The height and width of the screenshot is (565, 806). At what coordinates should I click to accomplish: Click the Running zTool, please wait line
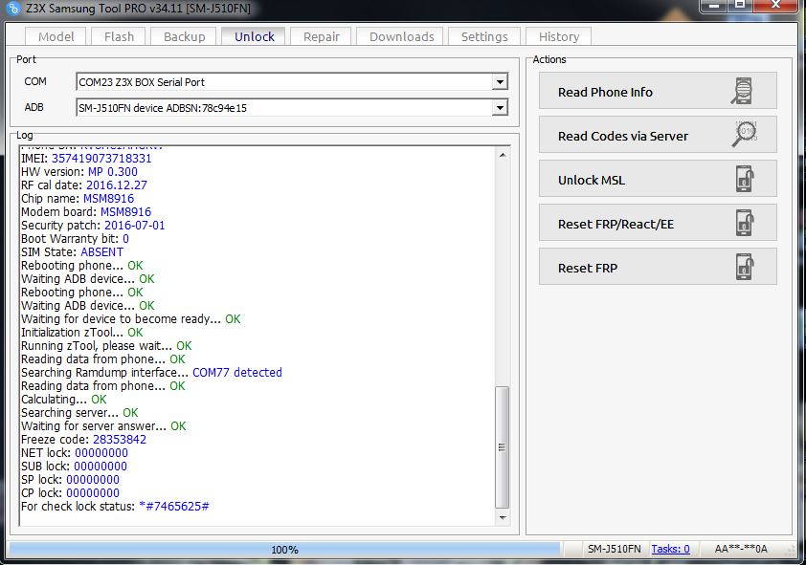(x=106, y=346)
